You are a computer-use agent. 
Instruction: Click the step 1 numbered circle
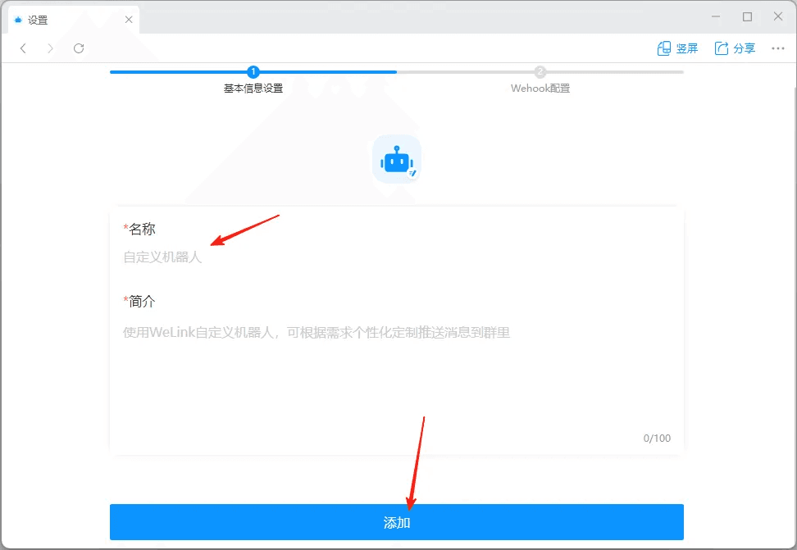(x=253, y=72)
